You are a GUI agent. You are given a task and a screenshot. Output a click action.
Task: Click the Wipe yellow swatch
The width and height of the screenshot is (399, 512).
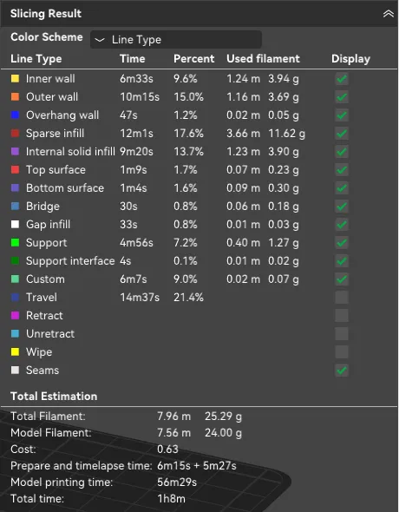[x=15, y=352]
